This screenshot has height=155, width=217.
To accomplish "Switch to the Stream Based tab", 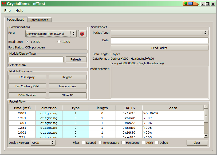I will [x=39, y=20].
